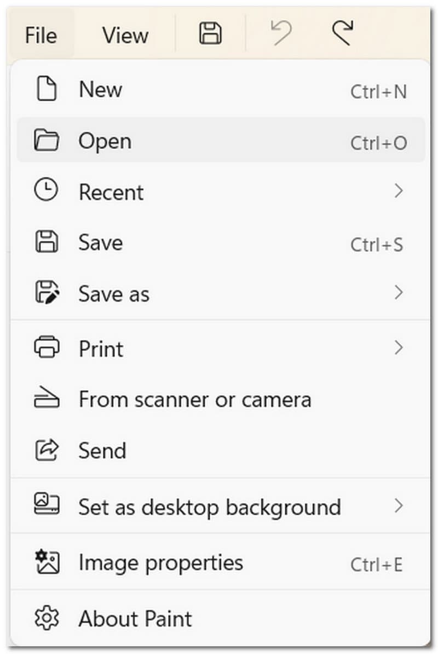Click the scanner icon in the menu
This screenshot has width=438, height=654.
point(47,400)
